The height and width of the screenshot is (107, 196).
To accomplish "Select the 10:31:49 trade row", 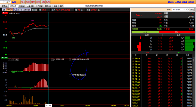I will point(162,58).
